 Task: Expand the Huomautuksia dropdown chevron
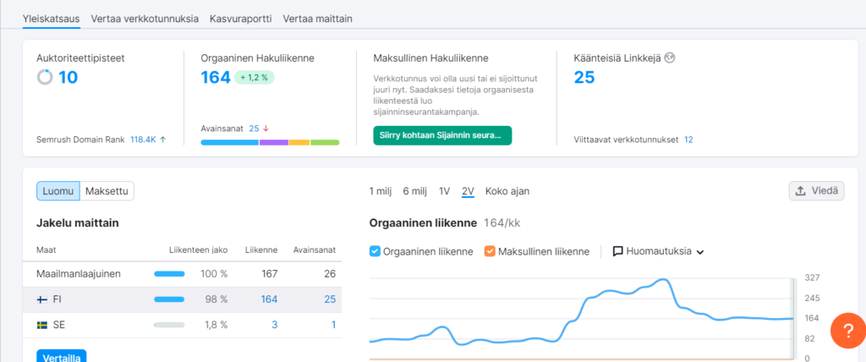[700, 252]
